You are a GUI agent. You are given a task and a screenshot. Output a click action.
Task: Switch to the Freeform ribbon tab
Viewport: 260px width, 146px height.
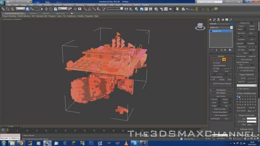33,13
